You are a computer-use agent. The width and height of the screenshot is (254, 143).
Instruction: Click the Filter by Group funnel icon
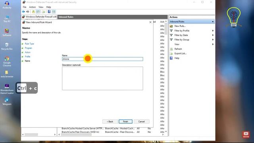[171, 40]
